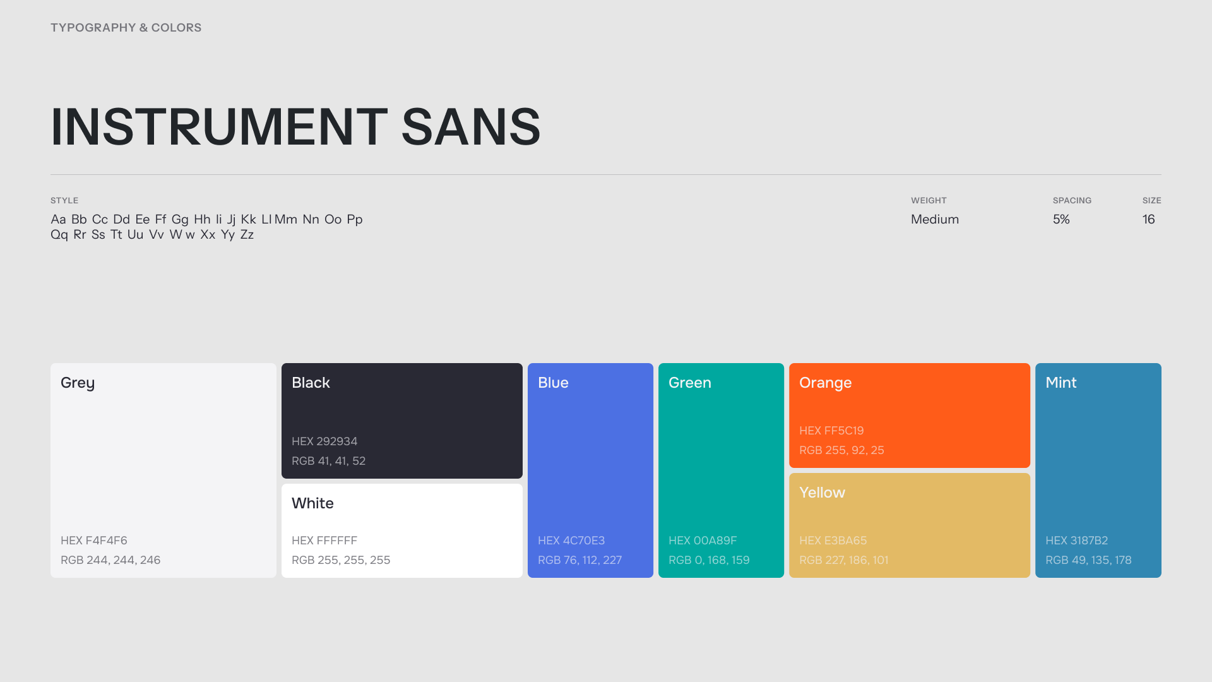Click the Medium weight value
Image resolution: width=1212 pixels, height=682 pixels.
934,219
